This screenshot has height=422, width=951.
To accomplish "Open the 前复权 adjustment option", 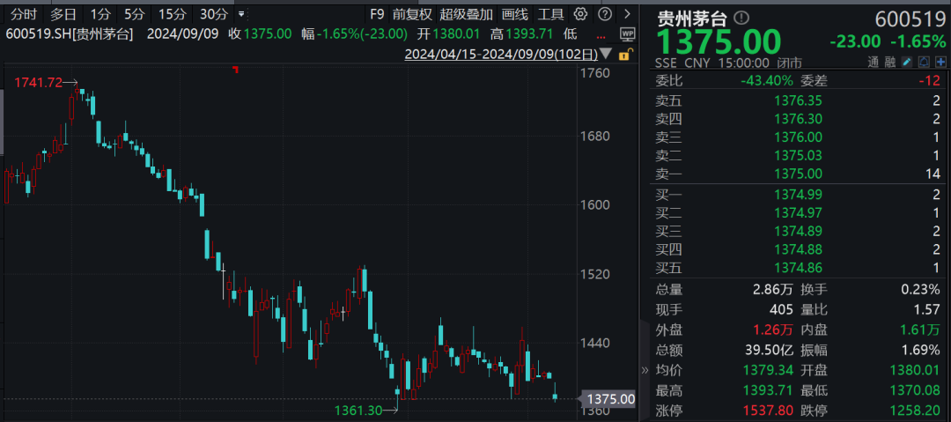I will pos(412,14).
